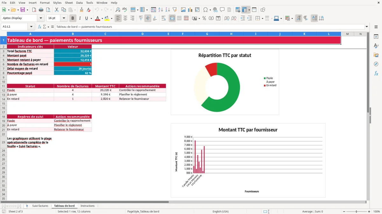Open sidebar Gallery icon

pyautogui.click(x=376, y=55)
